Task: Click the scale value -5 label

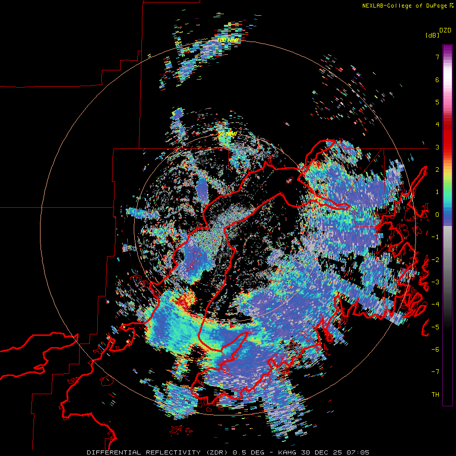Action: pyautogui.click(x=435, y=327)
